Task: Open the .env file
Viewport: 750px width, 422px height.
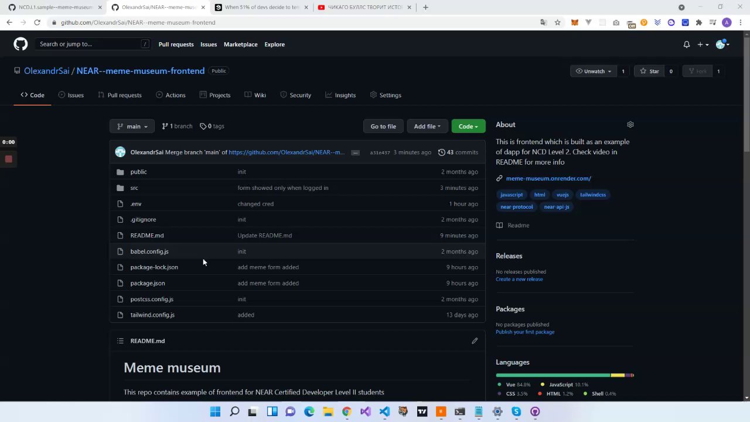Action: pos(136,204)
